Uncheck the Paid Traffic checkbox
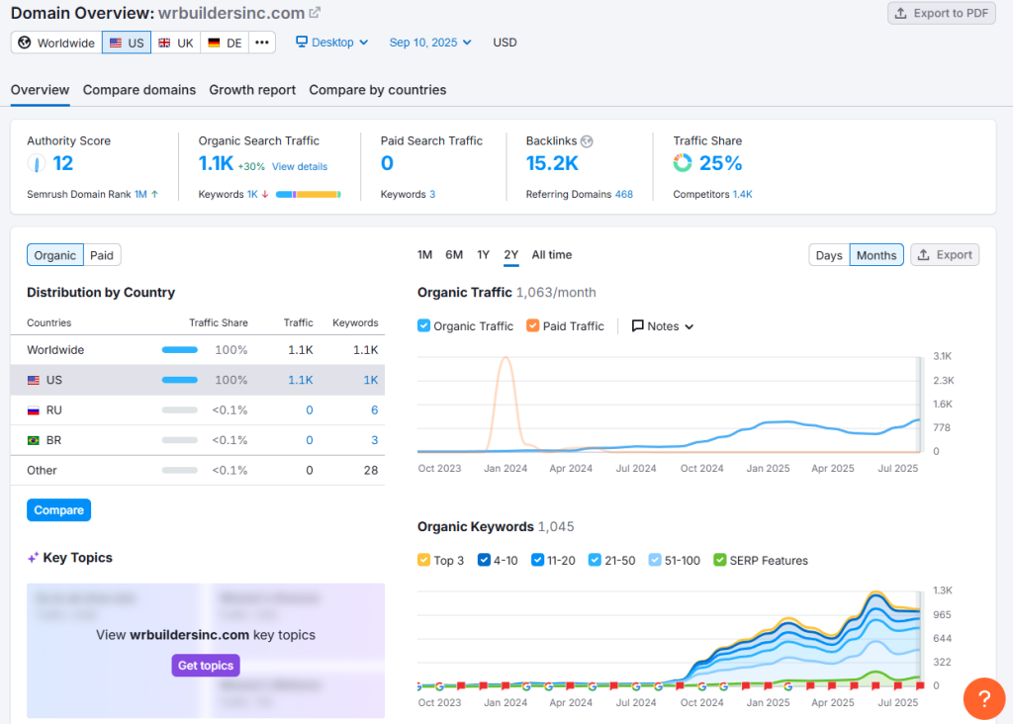The height and width of the screenshot is (724, 1013). 533,325
